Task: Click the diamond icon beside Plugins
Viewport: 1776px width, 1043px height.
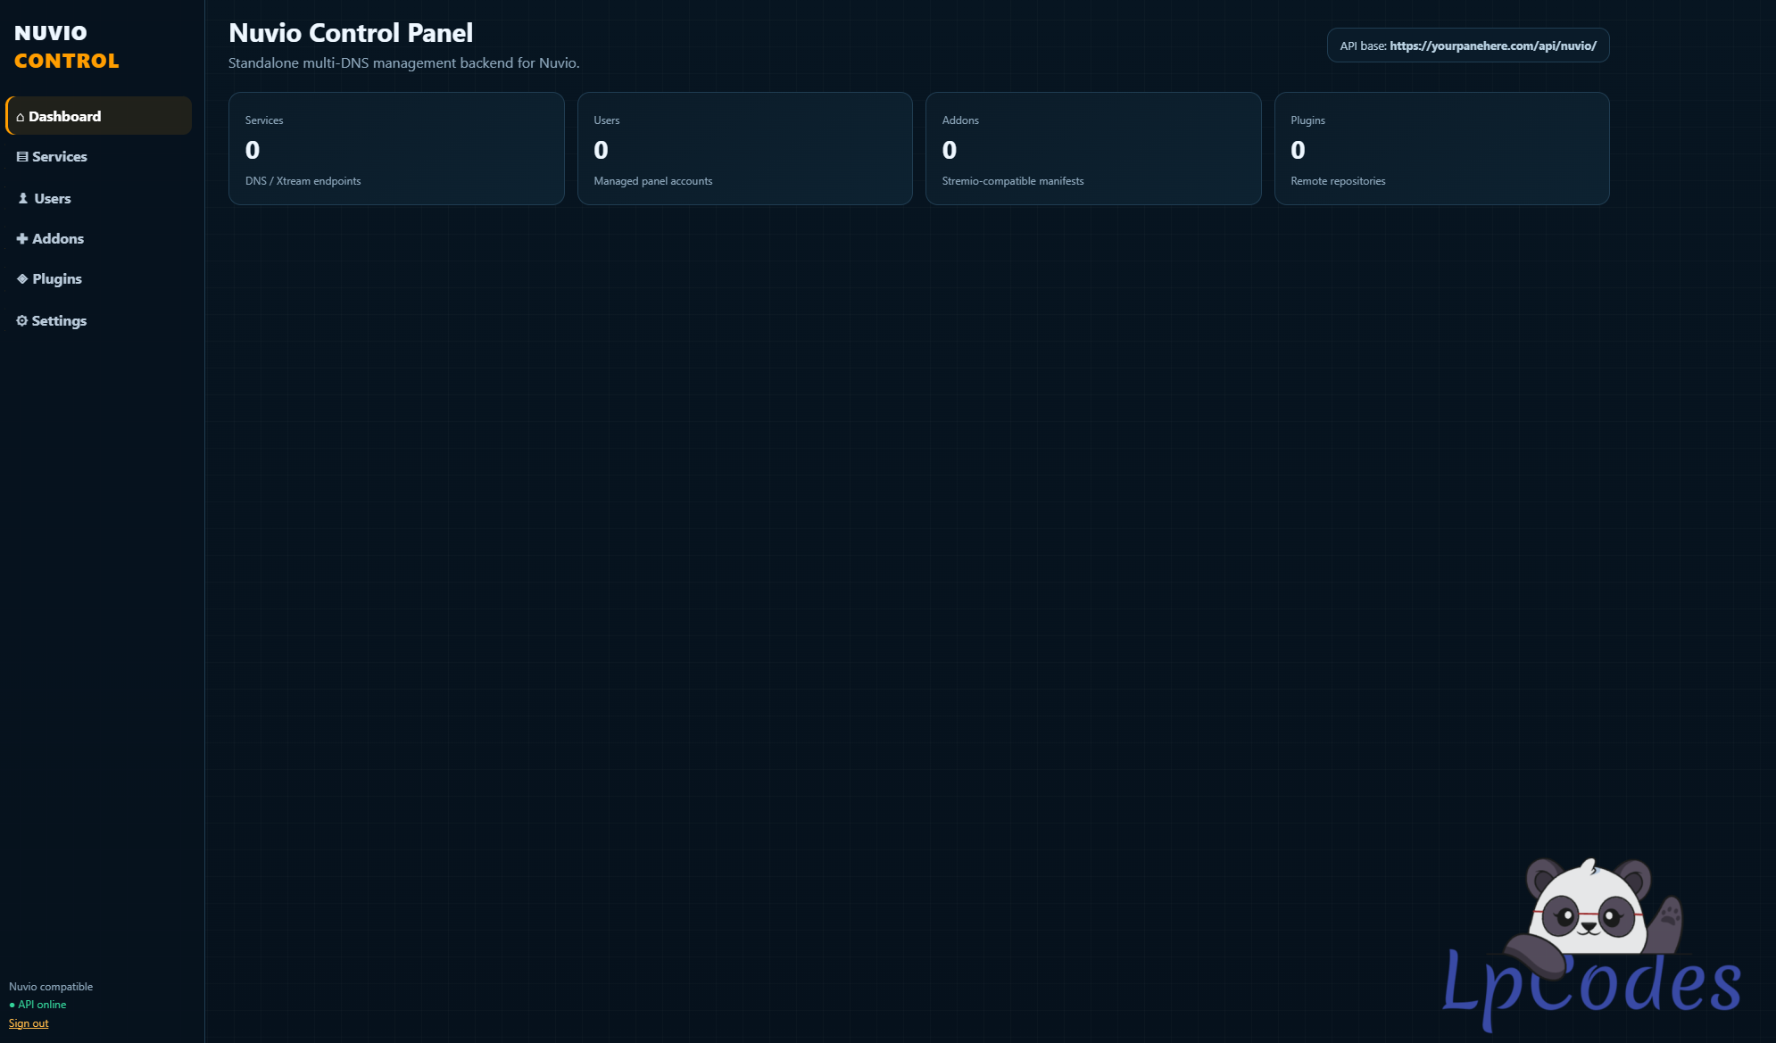Action: click(22, 278)
